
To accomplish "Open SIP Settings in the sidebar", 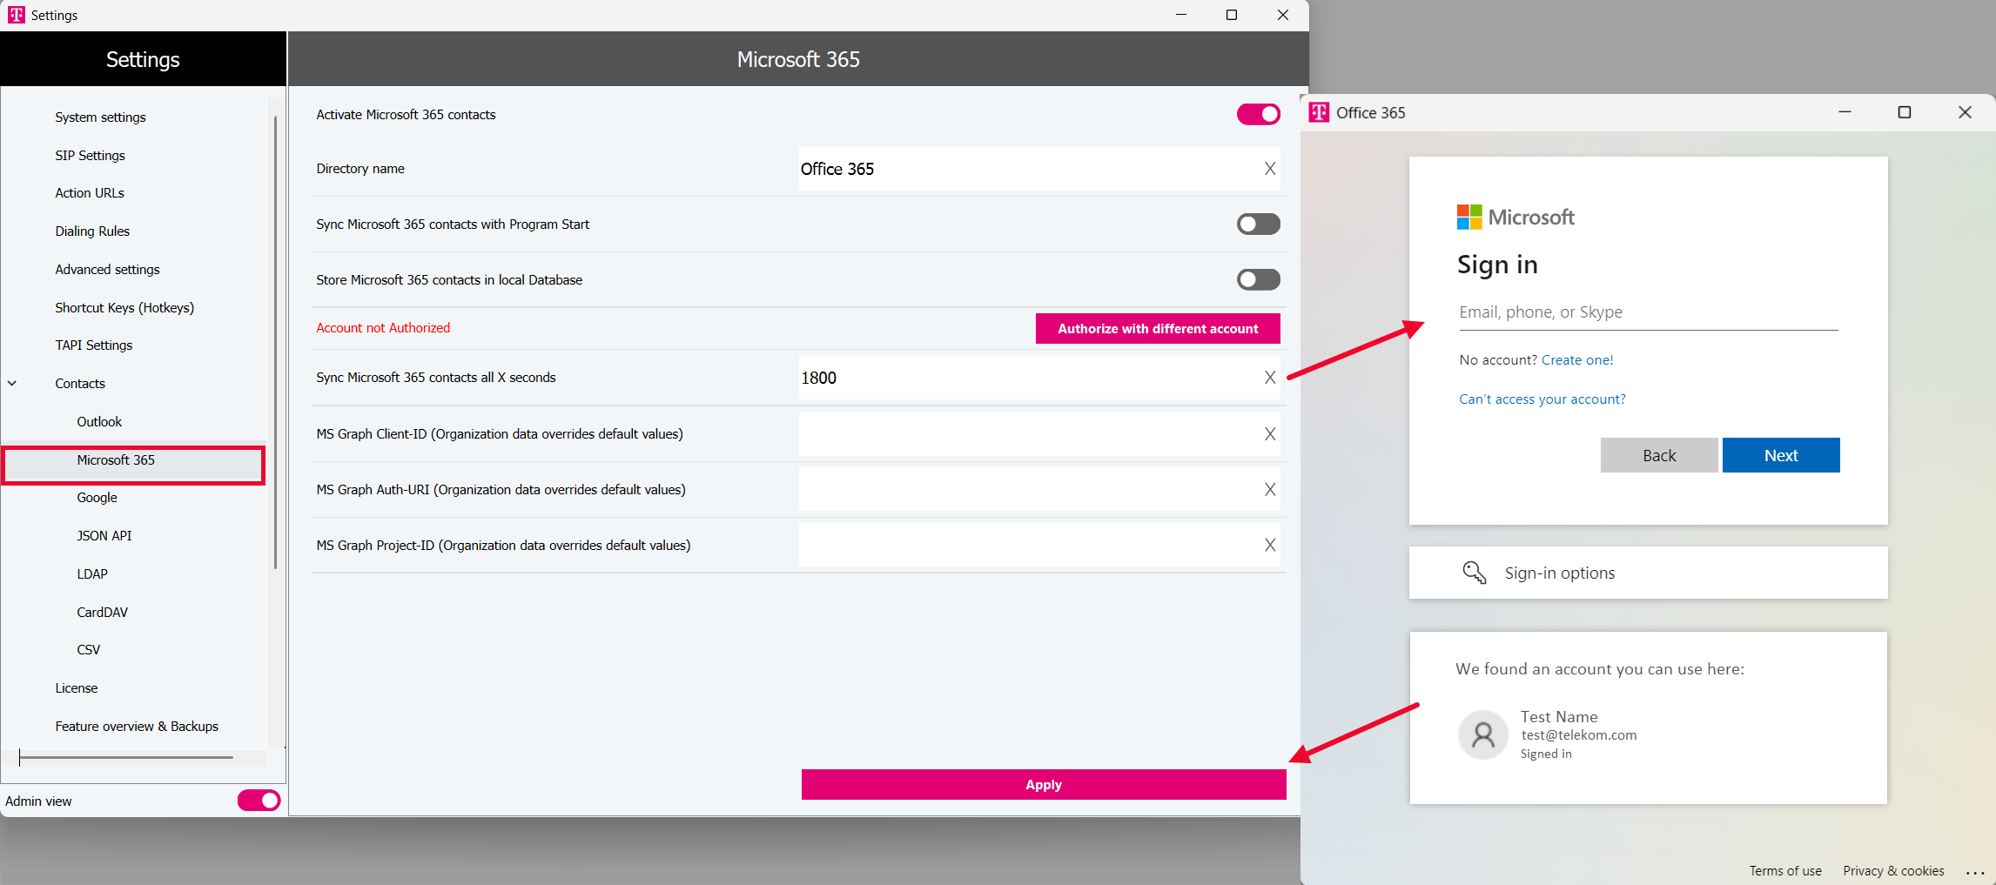I will click(90, 156).
